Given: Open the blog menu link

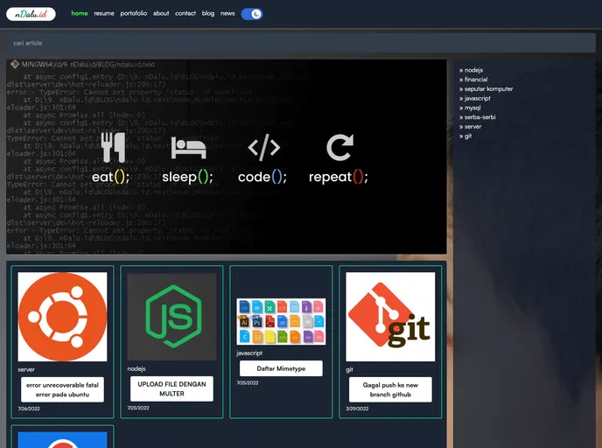Looking at the screenshot, I should click(x=207, y=14).
